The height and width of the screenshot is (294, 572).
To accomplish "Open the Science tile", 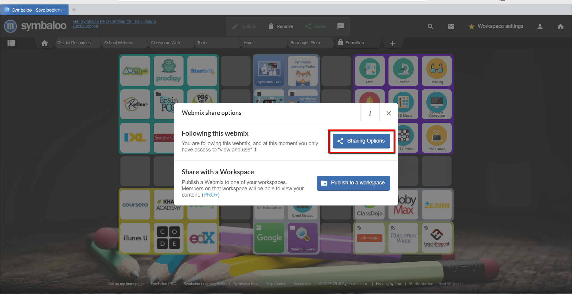I will (403, 71).
